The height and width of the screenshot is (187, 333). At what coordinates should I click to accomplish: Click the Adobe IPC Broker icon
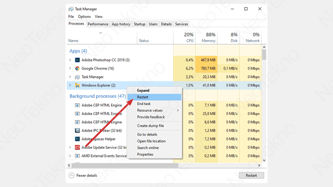77,131
